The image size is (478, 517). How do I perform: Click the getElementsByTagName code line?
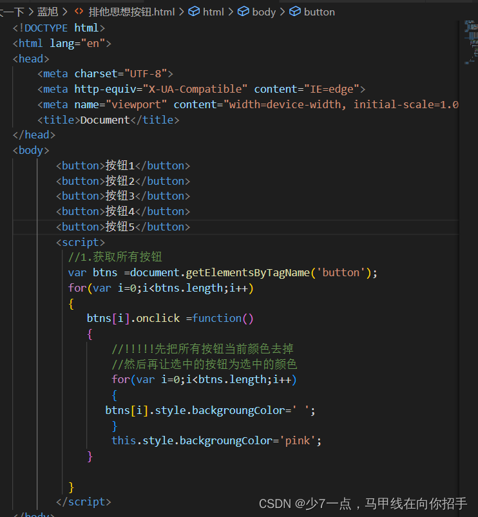pos(223,273)
